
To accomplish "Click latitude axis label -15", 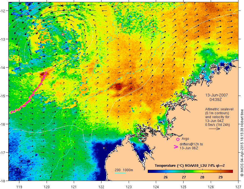I will pos(3,96).
